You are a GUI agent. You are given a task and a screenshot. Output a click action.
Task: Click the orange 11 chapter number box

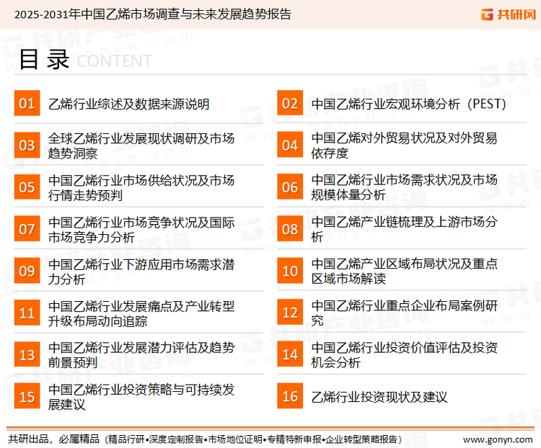pos(27,313)
